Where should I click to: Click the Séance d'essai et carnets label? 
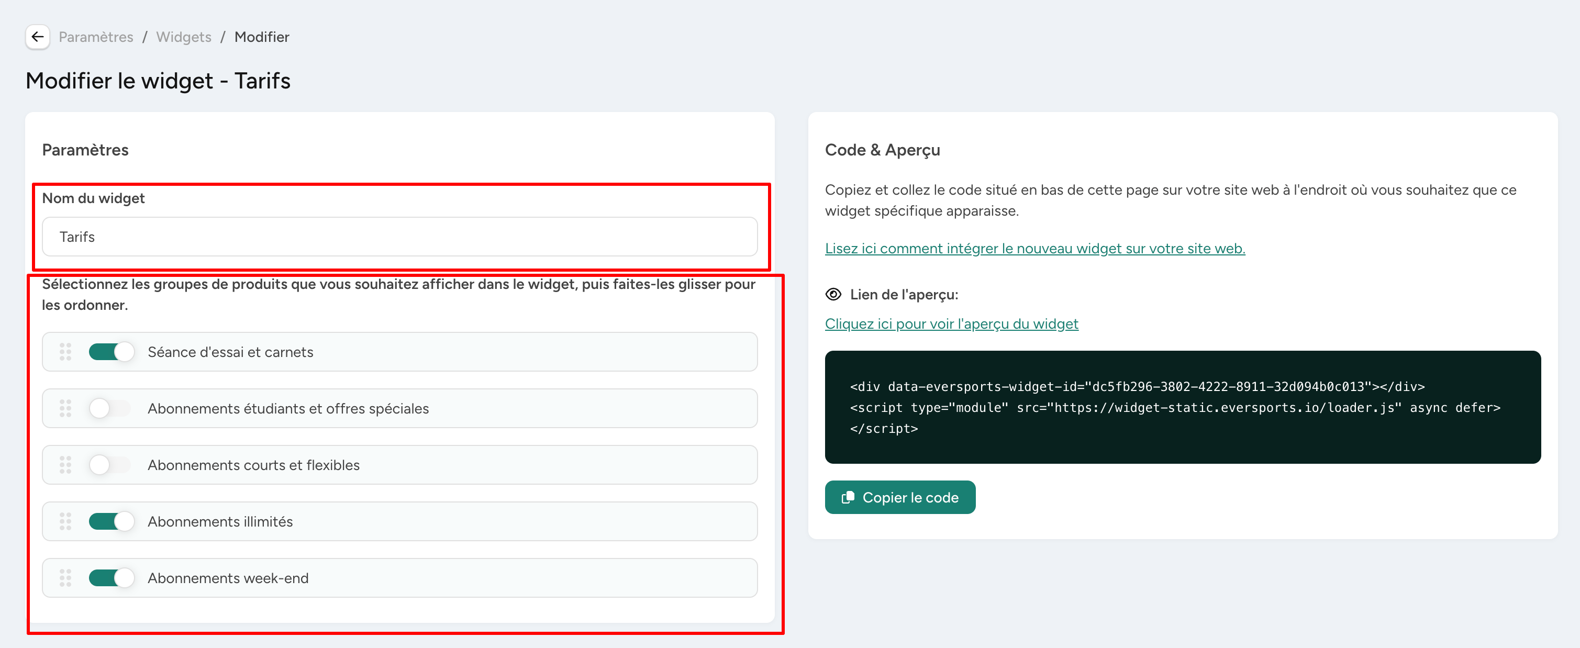[x=230, y=352]
